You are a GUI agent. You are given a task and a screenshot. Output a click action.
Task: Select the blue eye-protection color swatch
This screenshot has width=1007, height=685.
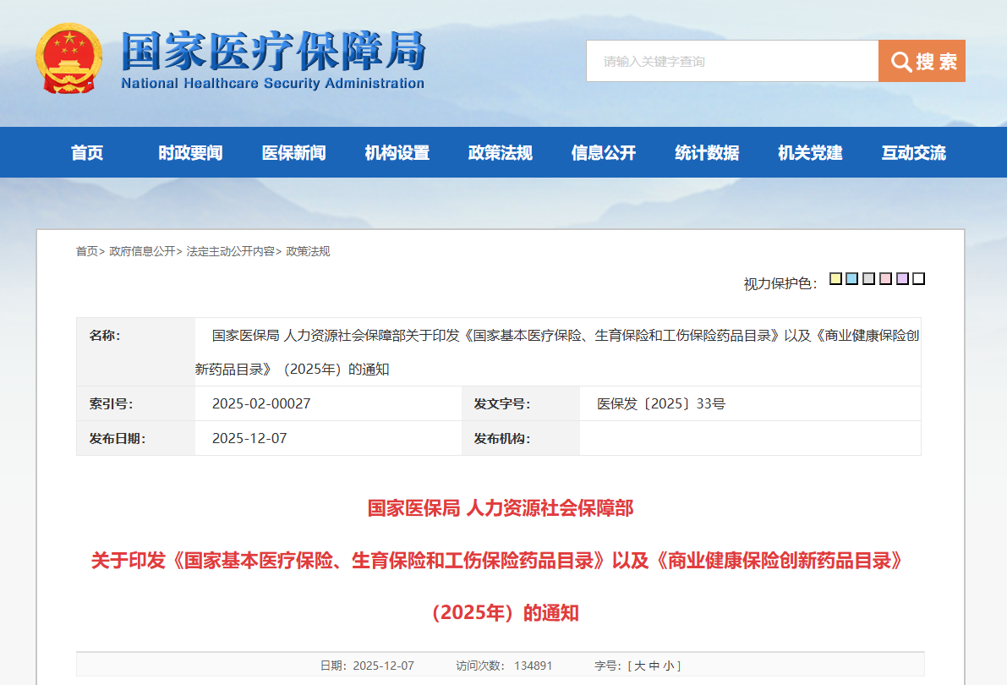click(x=852, y=278)
